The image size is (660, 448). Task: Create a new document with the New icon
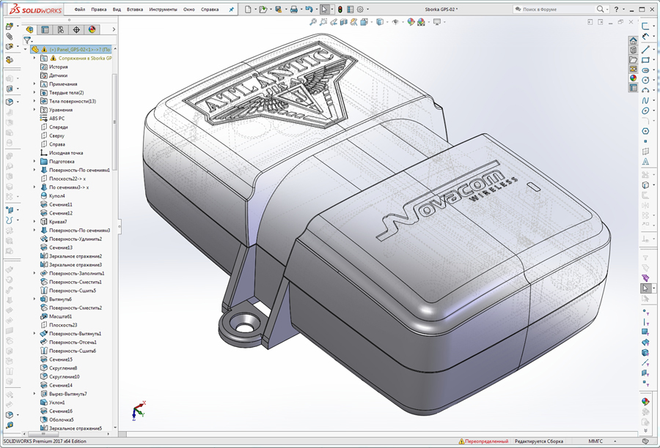[248, 10]
